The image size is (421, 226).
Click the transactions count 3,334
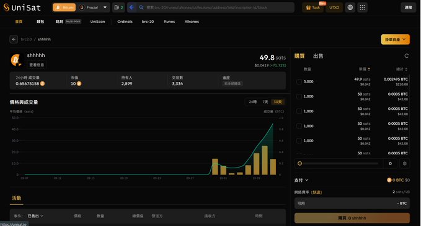coord(177,84)
